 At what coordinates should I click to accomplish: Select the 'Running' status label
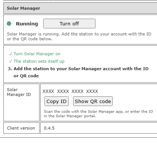pyautogui.click(x=27, y=24)
